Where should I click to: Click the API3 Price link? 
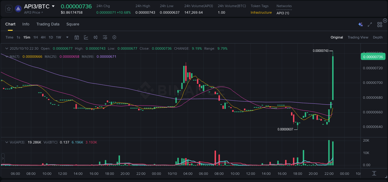[x=32, y=12]
